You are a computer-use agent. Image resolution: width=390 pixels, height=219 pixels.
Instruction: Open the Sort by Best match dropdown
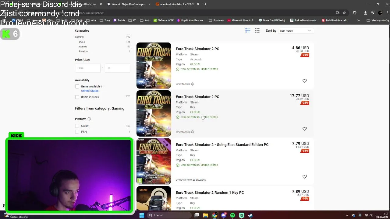tap(295, 31)
